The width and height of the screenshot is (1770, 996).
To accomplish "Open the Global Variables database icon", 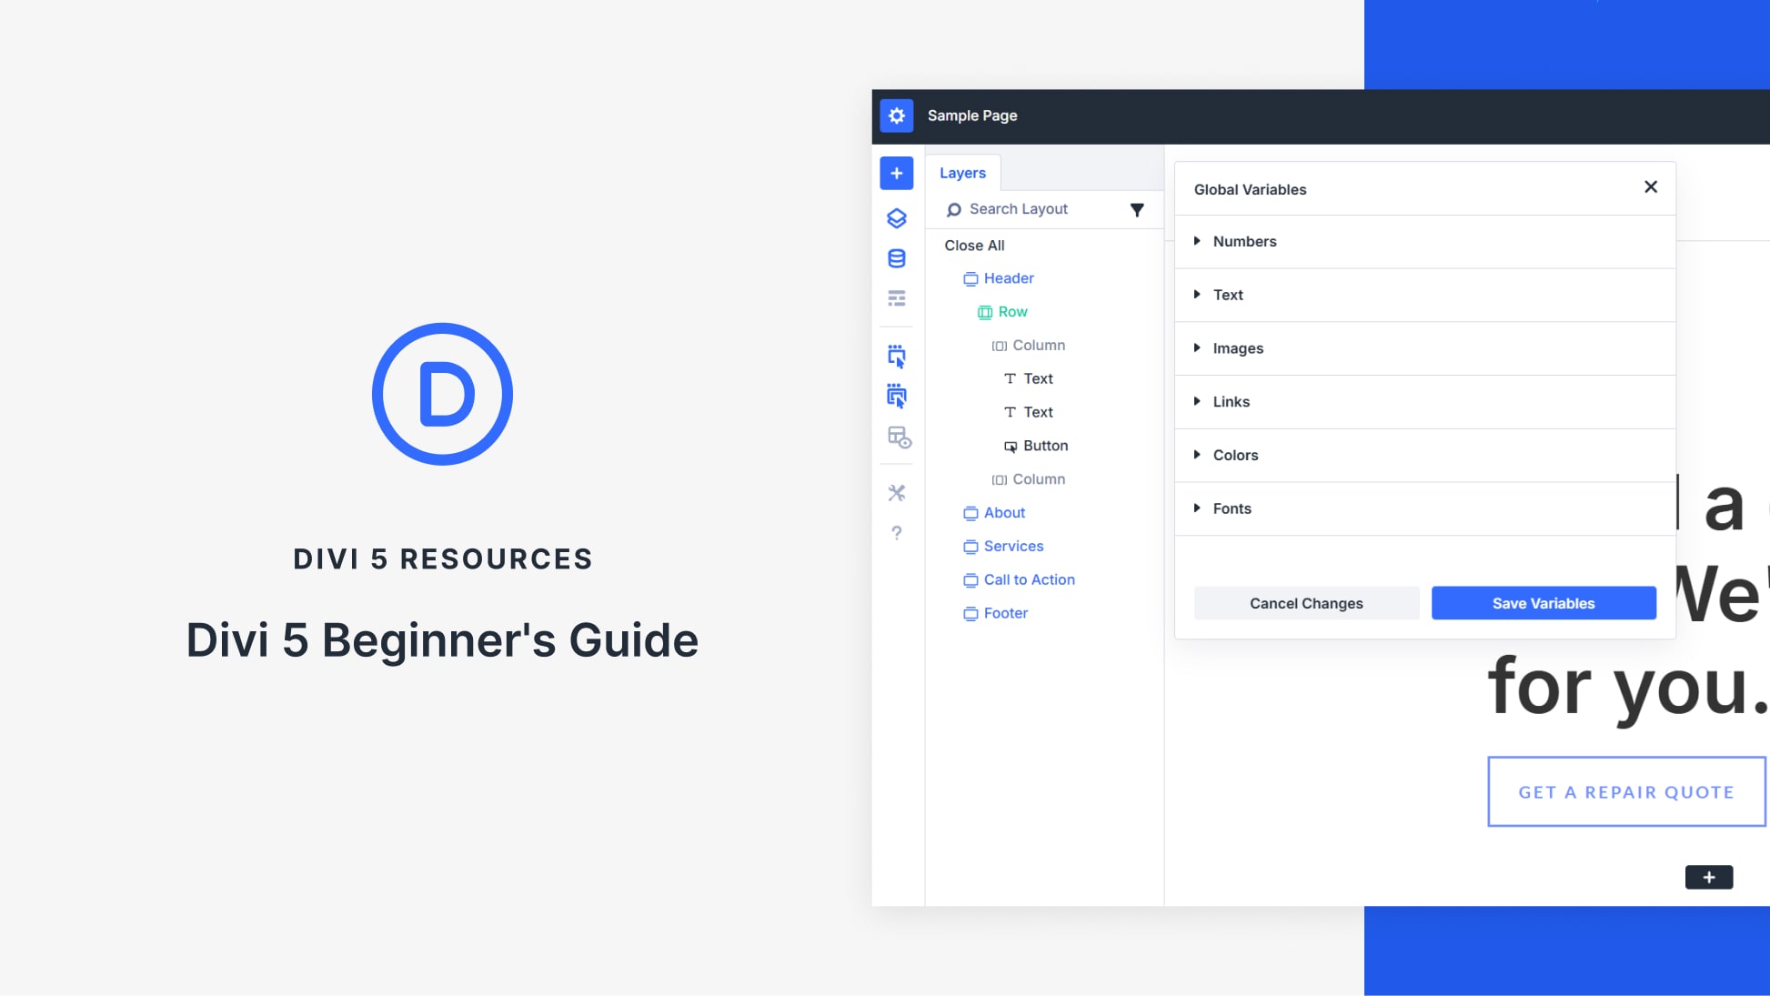I will pyautogui.click(x=896, y=258).
